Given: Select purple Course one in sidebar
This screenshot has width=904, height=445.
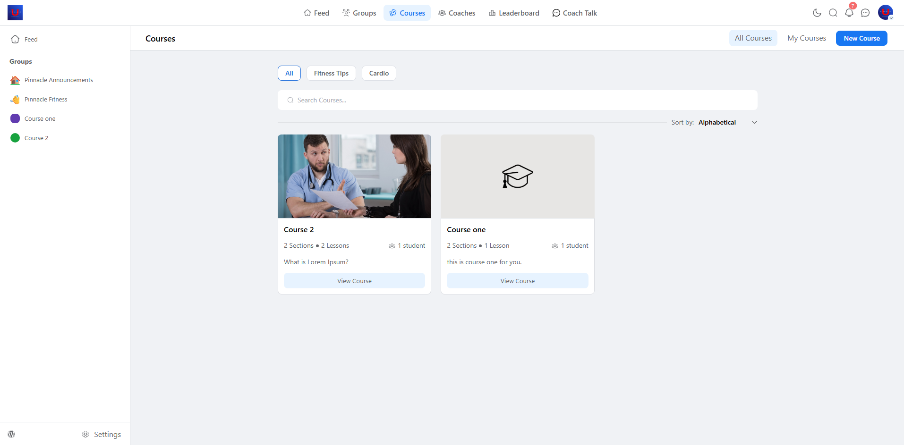Looking at the screenshot, I should (40, 119).
